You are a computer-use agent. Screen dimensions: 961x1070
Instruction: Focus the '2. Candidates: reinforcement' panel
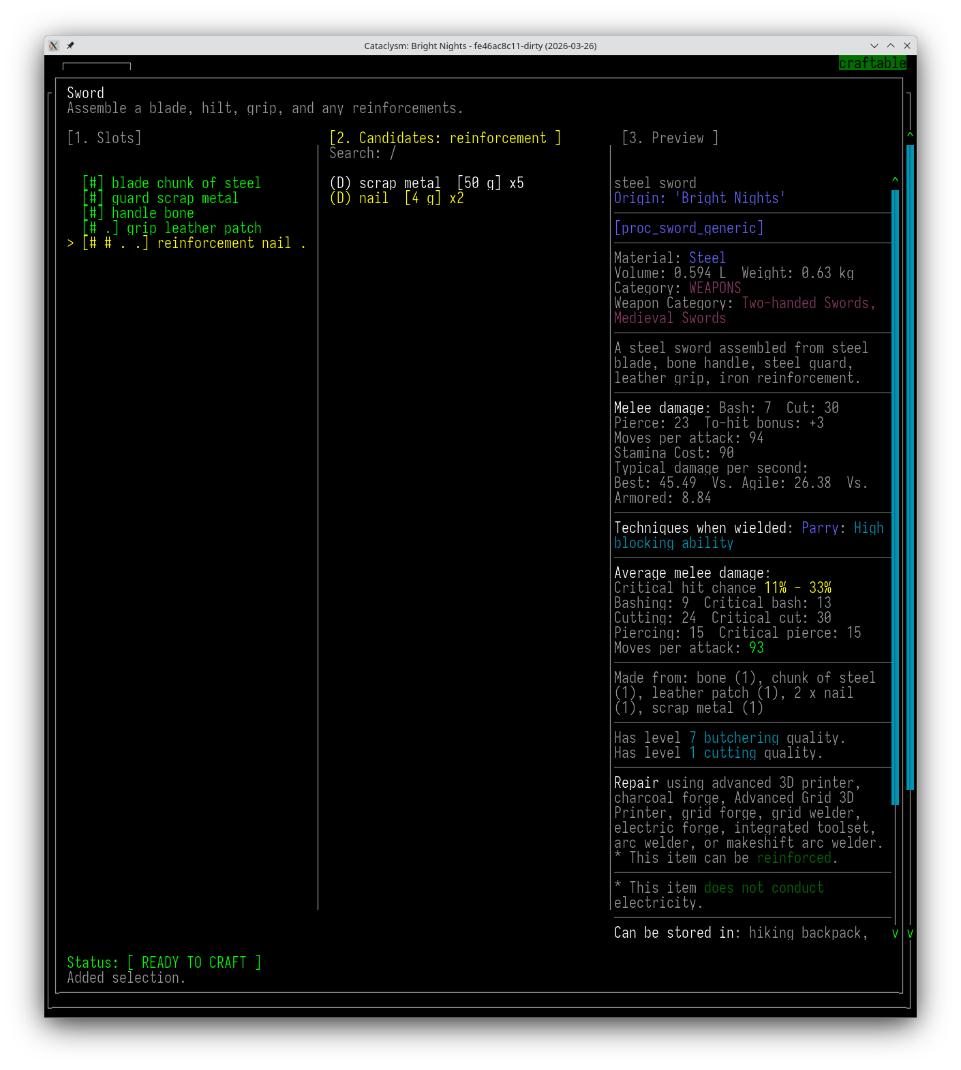tap(445, 138)
